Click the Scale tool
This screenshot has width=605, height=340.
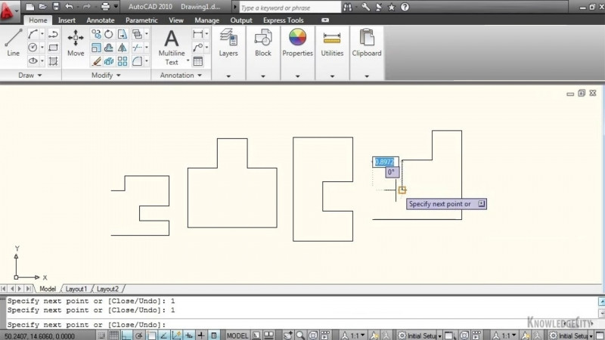point(96,48)
